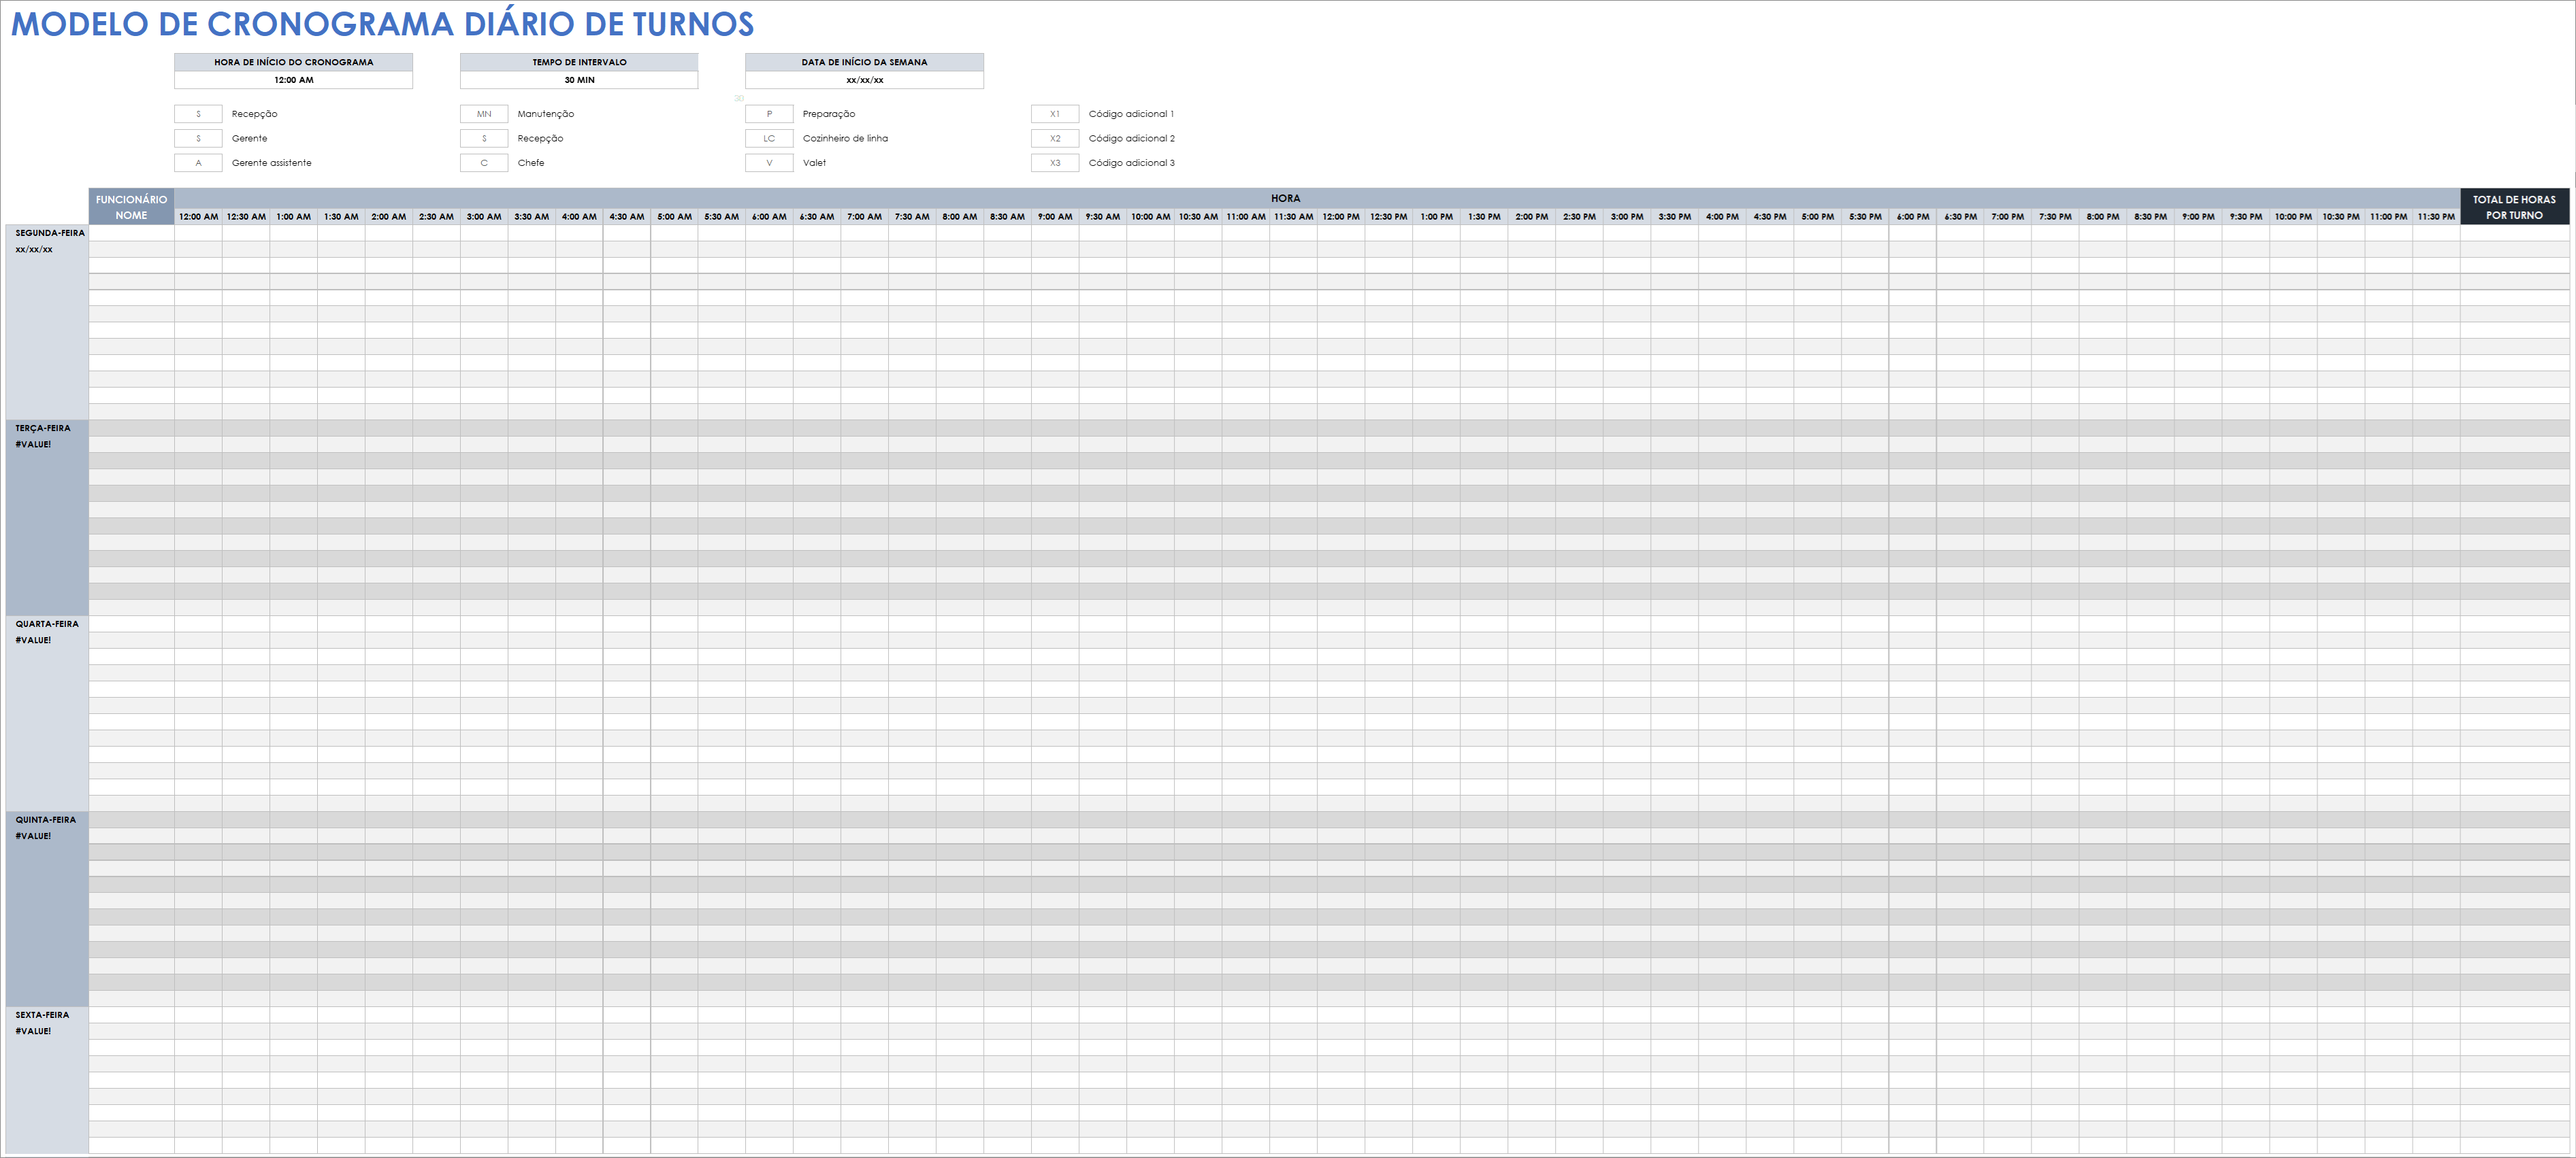Viewport: 2576px width, 1158px height.
Task: Select the 'Quarta-Feira' day label
Action: tap(47, 624)
